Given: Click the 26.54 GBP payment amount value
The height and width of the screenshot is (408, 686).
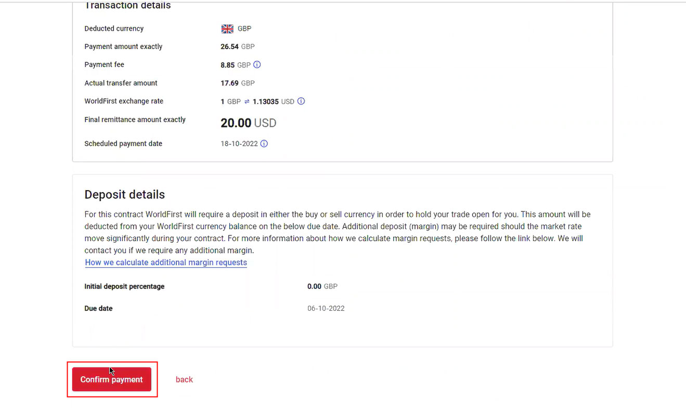Looking at the screenshot, I should point(237,47).
